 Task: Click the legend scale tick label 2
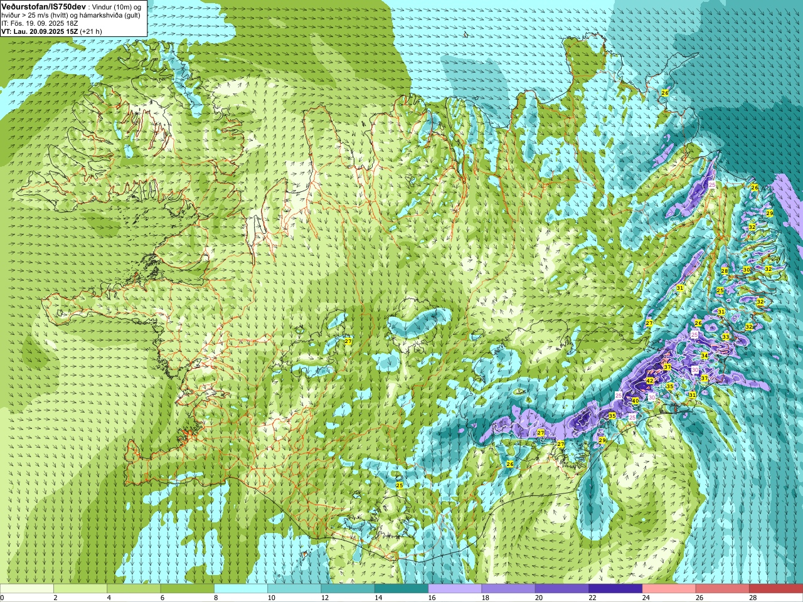coord(56,598)
